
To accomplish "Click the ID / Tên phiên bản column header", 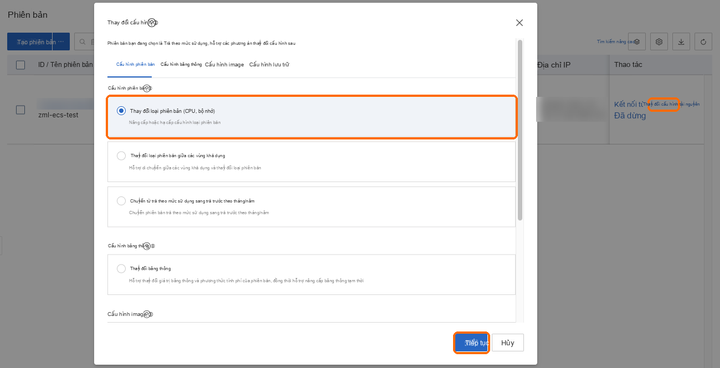I will coord(65,65).
